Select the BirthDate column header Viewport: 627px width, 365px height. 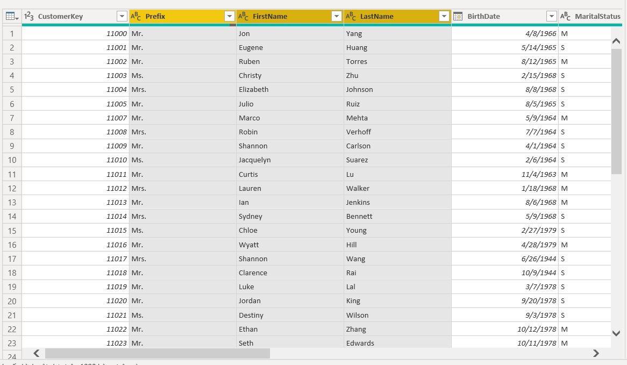click(x=495, y=17)
